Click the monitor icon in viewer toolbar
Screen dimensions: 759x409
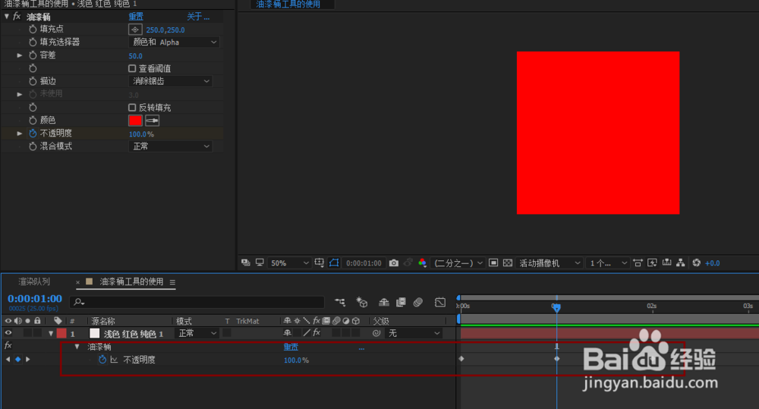[260, 263]
